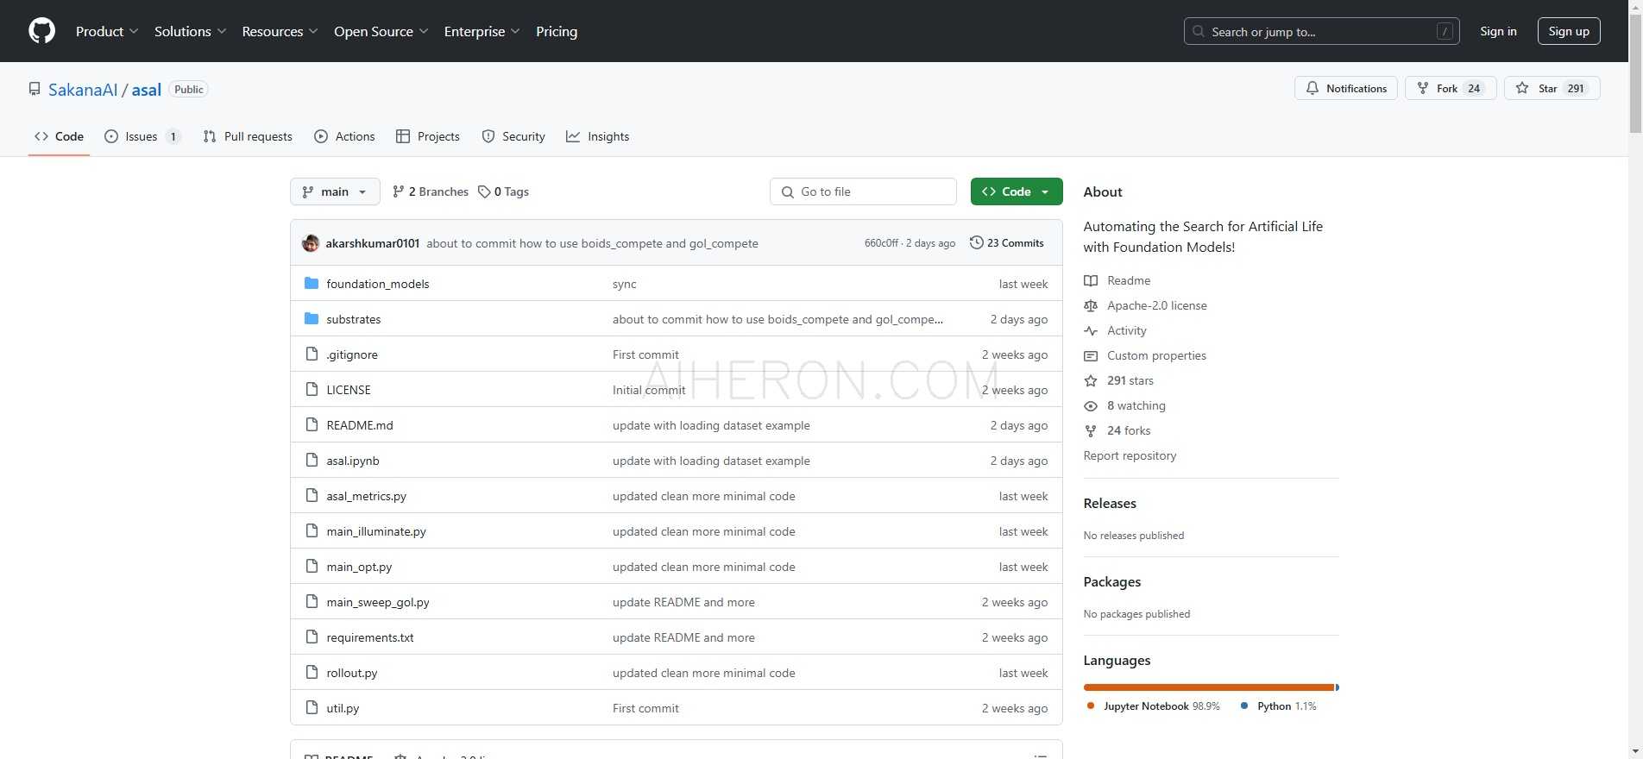This screenshot has width=1643, height=759.
Task: Switch to the Pull requests tab
Action: coord(248,136)
